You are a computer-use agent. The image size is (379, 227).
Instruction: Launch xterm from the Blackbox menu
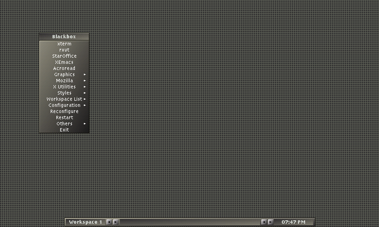point(64,44)
